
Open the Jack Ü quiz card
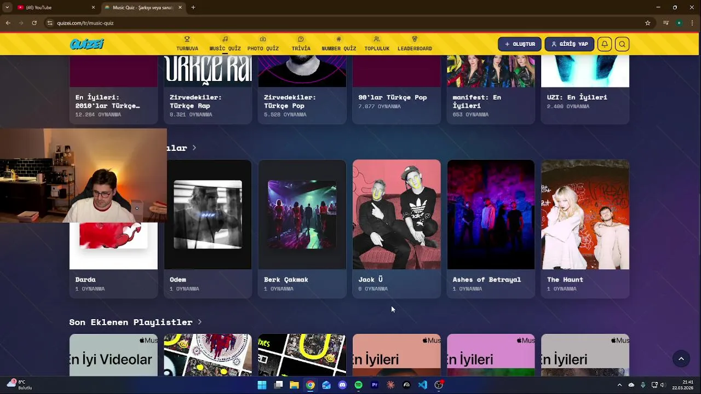point(397,229)
